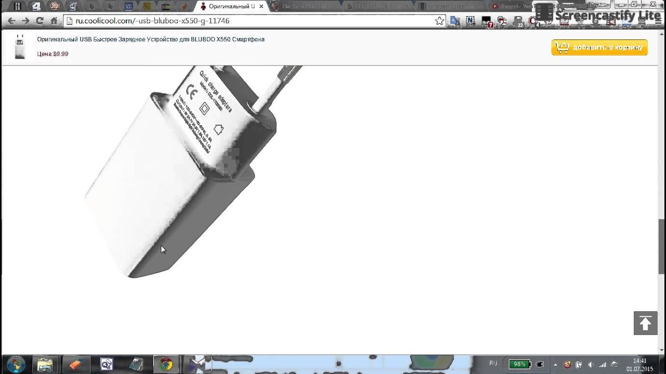666x374 pixels.
Task: Open the red stop-sign extension with badge 4
Action: 534,21
